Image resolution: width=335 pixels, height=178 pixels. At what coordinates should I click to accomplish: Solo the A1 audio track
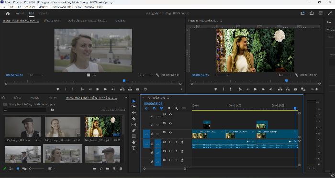176,142
